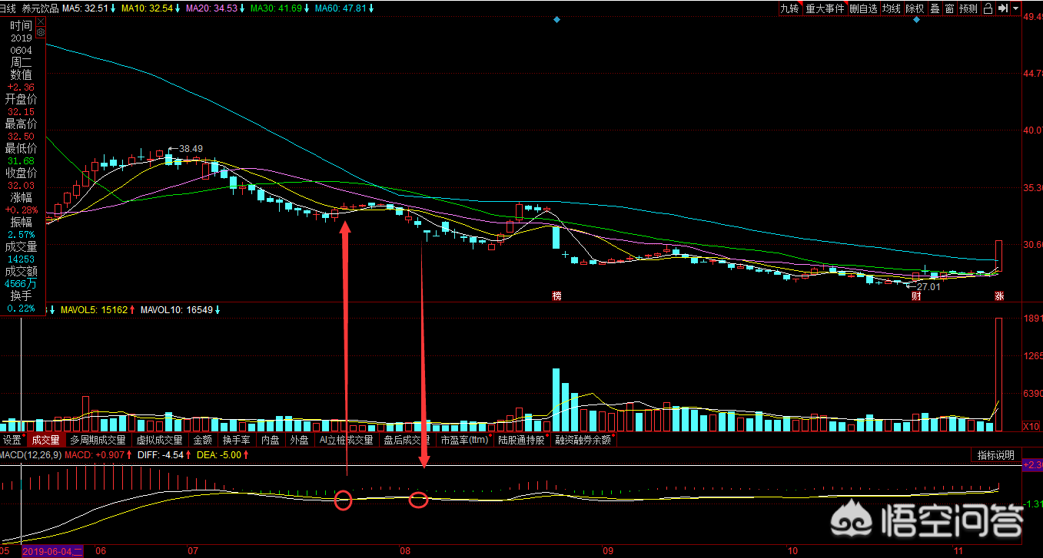The image size is (1043, 558).
Task: Toggle 除权 ex-rights adjustment
Action: coord(914,8)
